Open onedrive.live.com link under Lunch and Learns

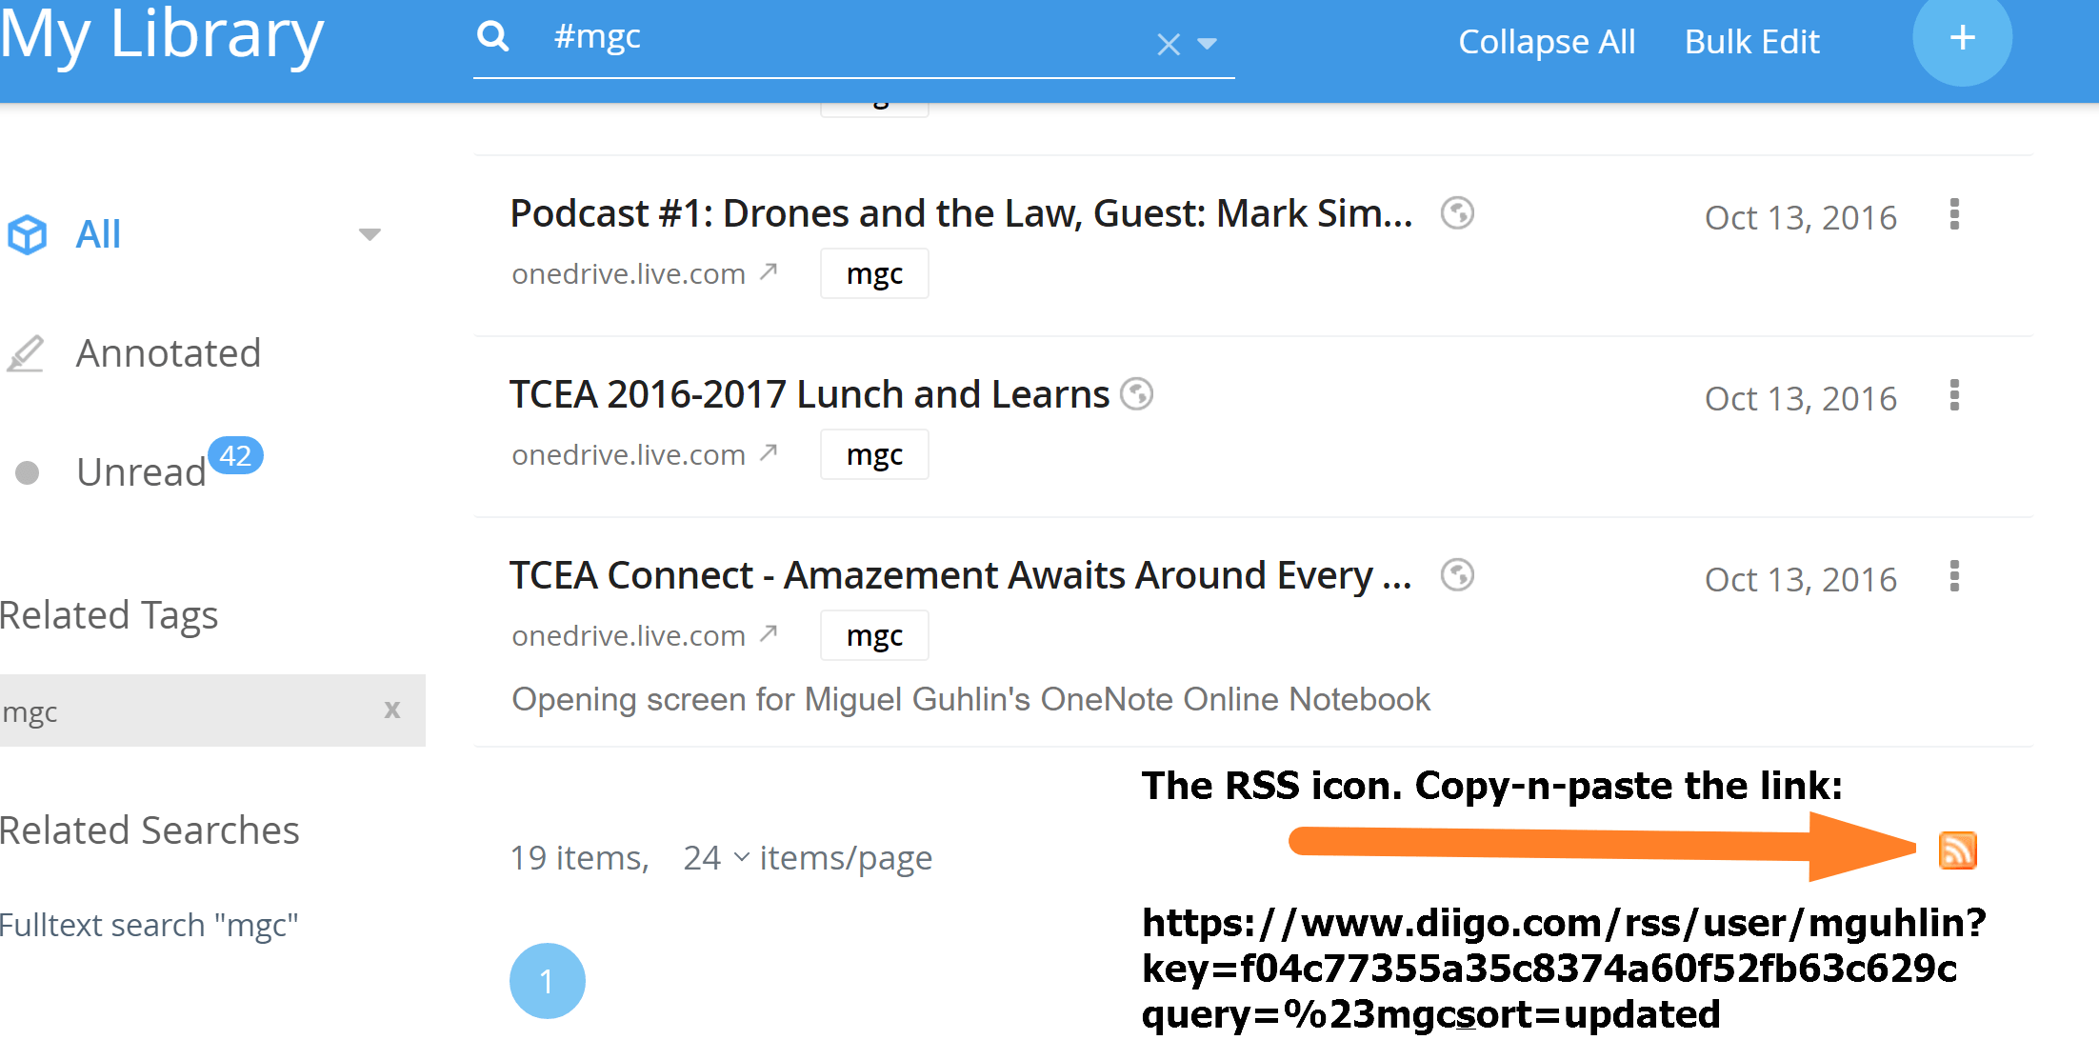click(x=629, y=455)
